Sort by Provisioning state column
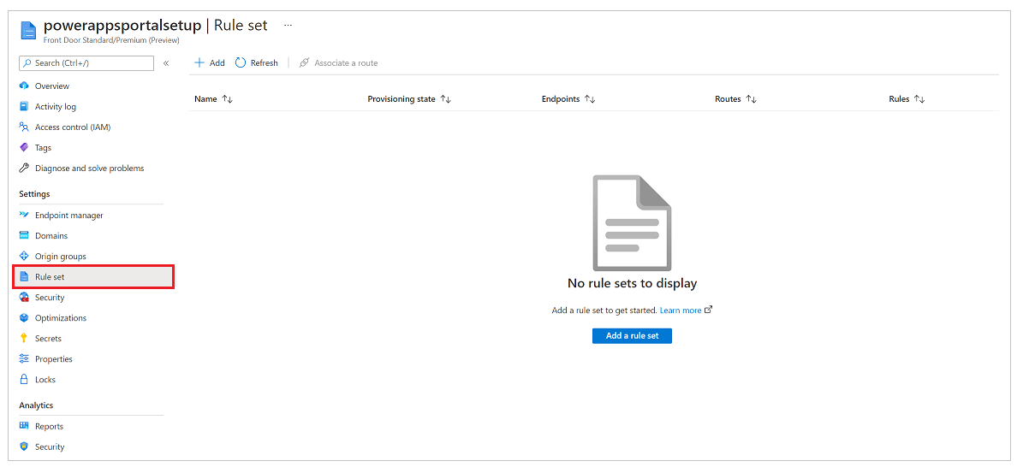The height and width of the screenshot is (473, 1023). [x=446, y=99]
